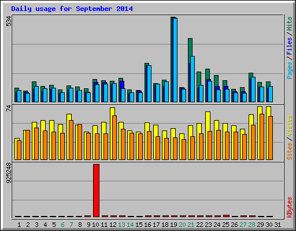Click the title "Daily usage for September 2014"
The image size is (296, 231).
(x=72, y=9)
